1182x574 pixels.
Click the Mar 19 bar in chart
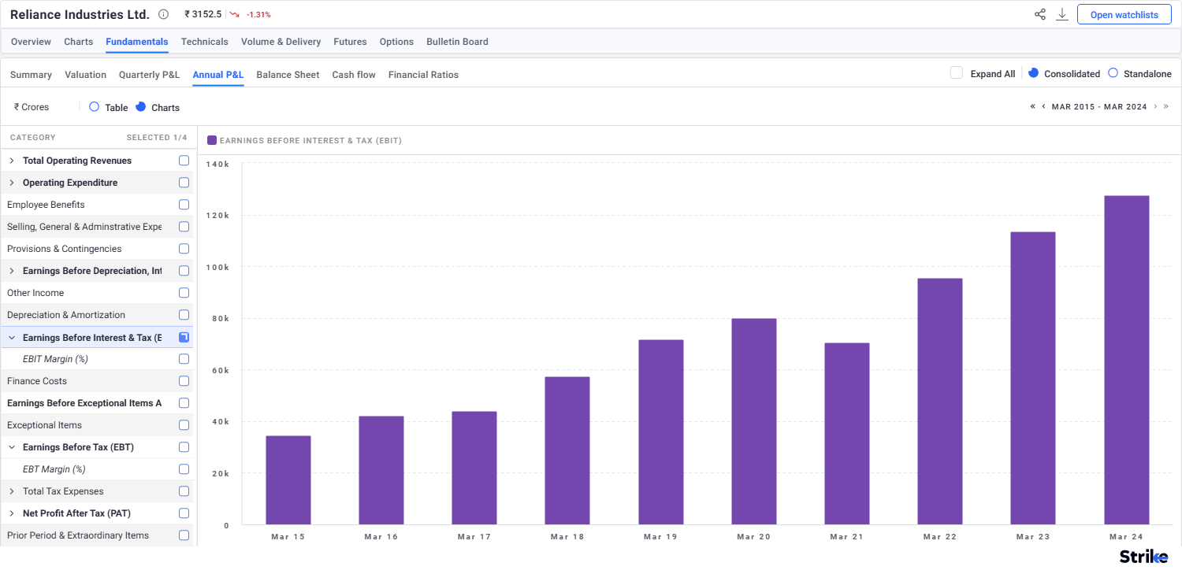coord(661,432)
